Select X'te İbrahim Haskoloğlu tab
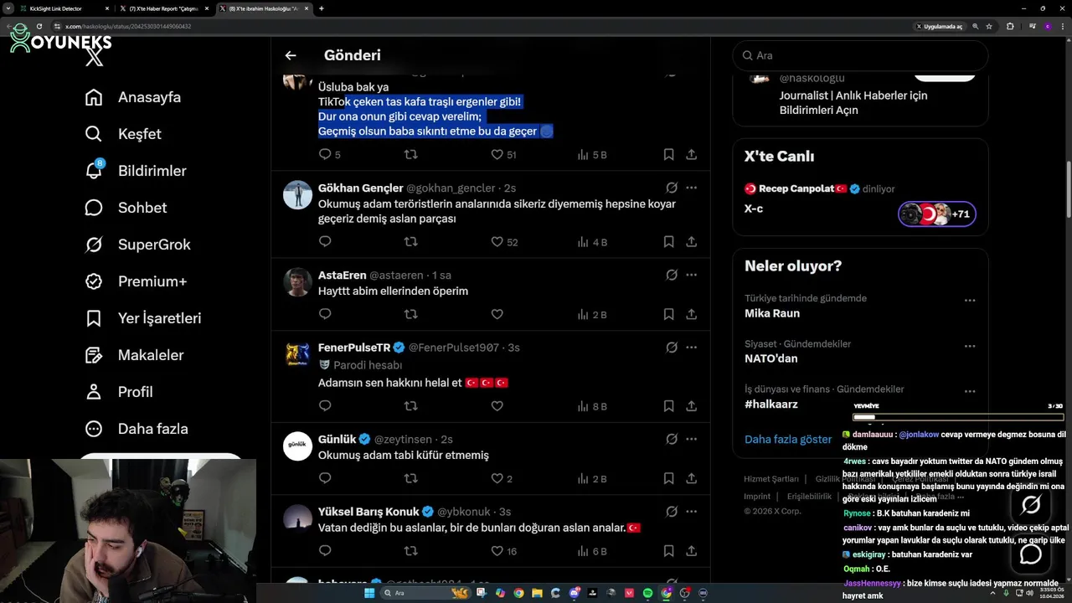Image resolution: width=1072 pixels, height=603 pixels. pyautogui.click(x=265, y=8)
